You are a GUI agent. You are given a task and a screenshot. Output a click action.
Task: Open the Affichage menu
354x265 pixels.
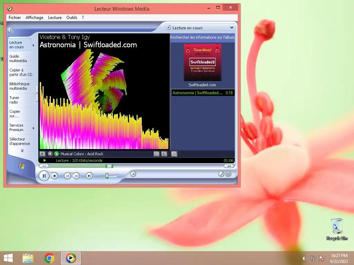[34, 18]
